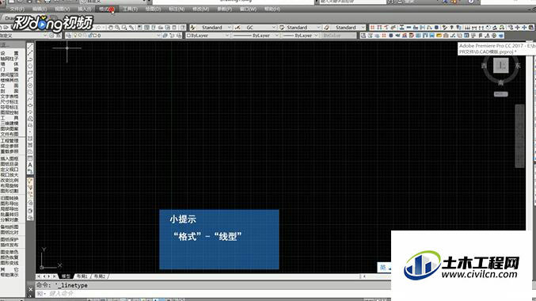Click 改变比例 in the side menu

pyautogui.click(x=10, y=181)
